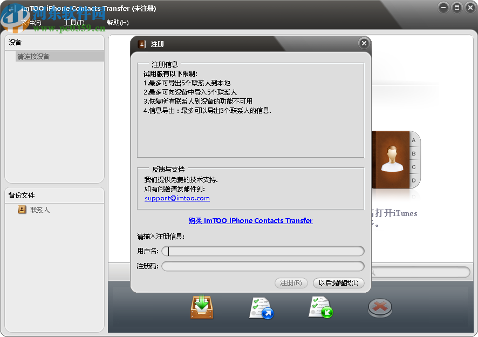Click the 以后提醒我(L) button

[338, 282]
